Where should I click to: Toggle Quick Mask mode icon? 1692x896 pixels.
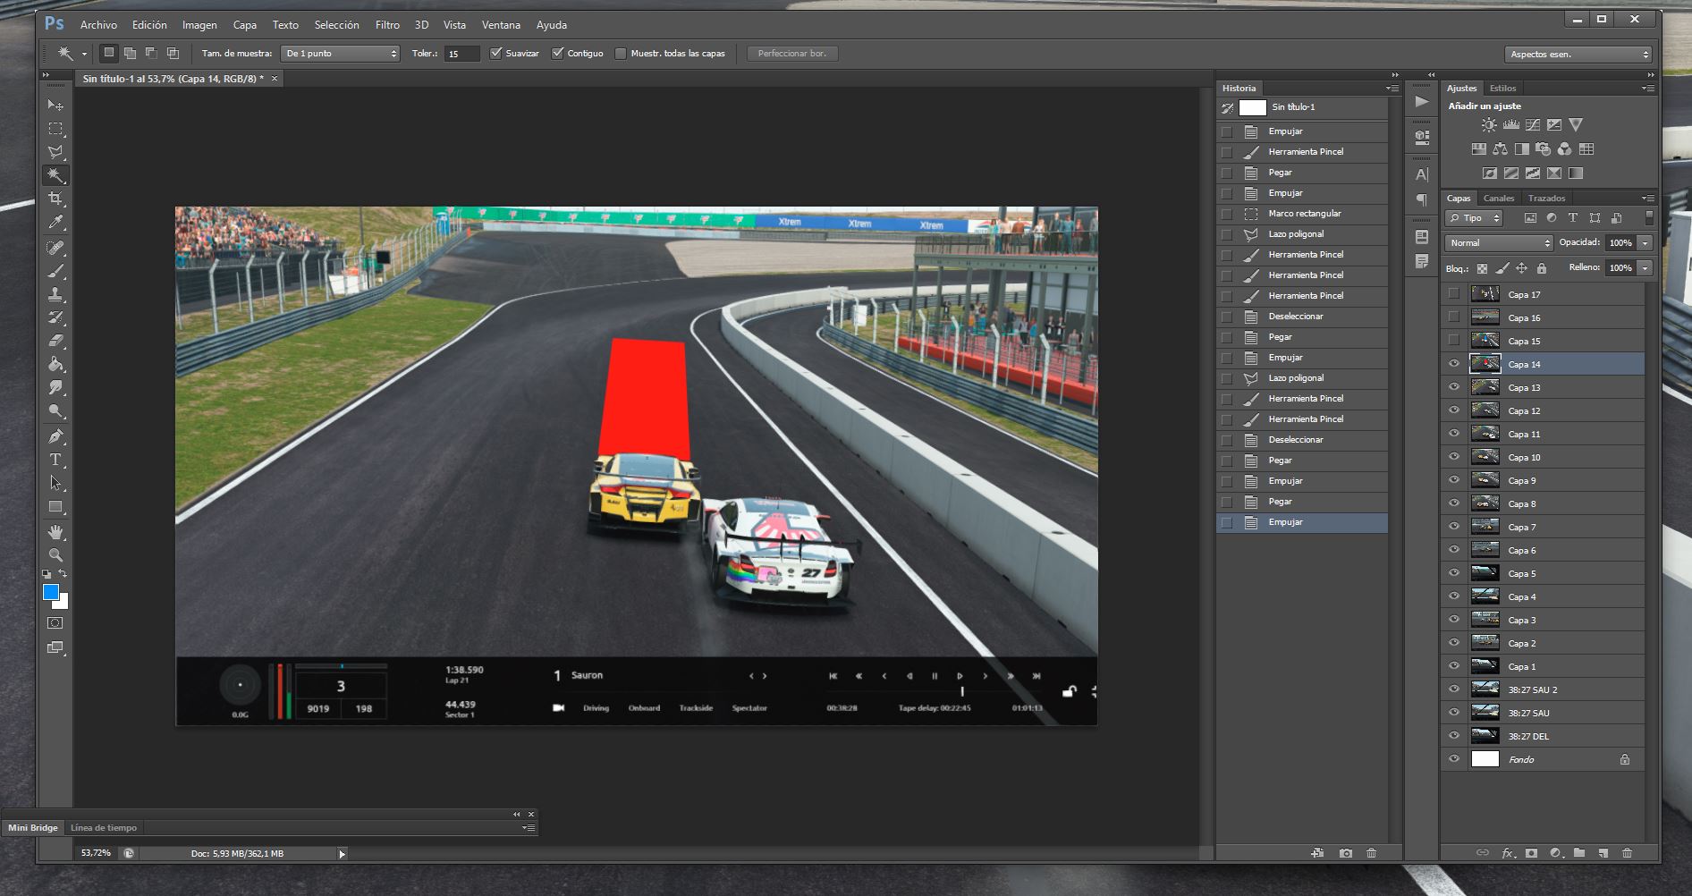click(55, 623)
